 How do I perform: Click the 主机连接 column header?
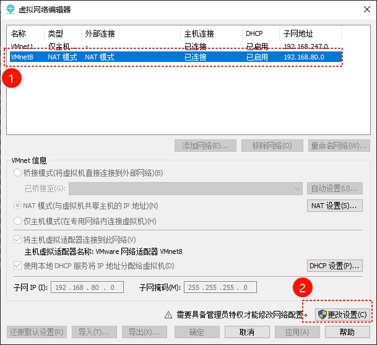pyautogui.click(x=211, y=33)
